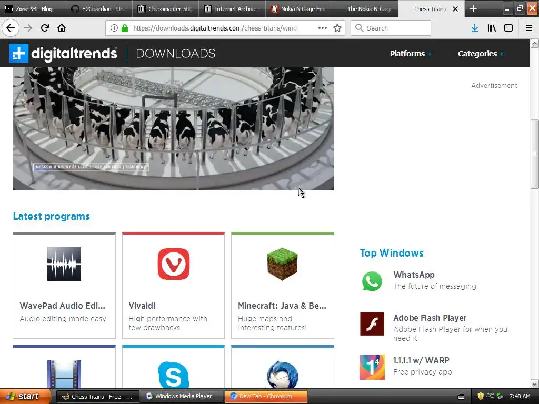Open the WavePad Audio Editor title link
Image resolution: width=539 pixels, height=404 pixels.
point(63,306)
